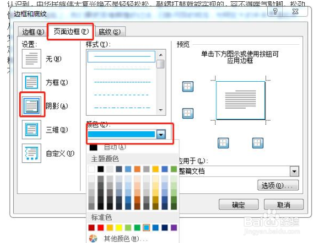Select the 无 (None) border setting icon

coord(32,59)
